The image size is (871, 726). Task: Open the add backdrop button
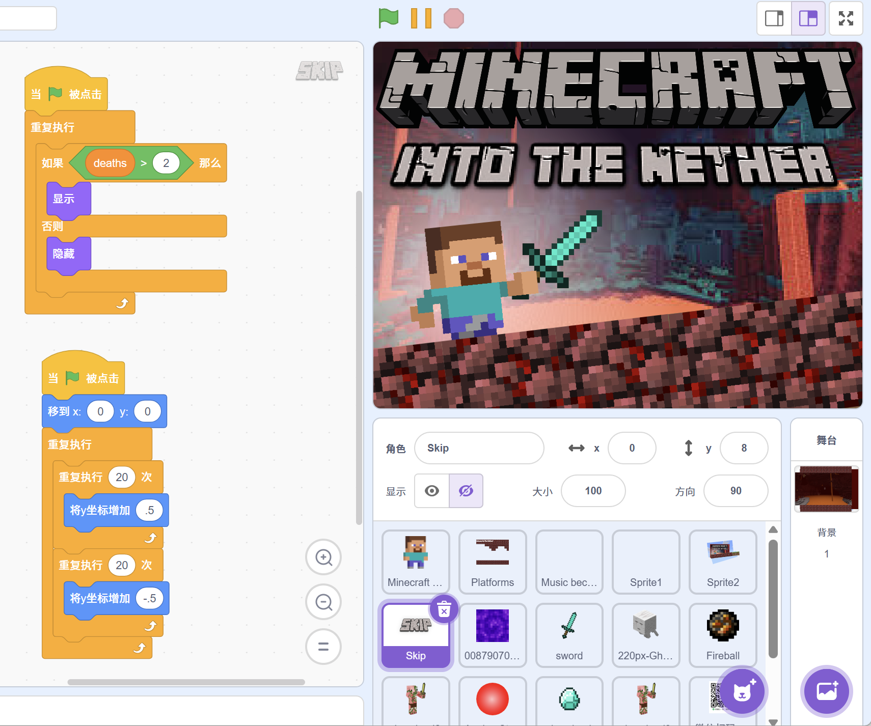[827, 691]
